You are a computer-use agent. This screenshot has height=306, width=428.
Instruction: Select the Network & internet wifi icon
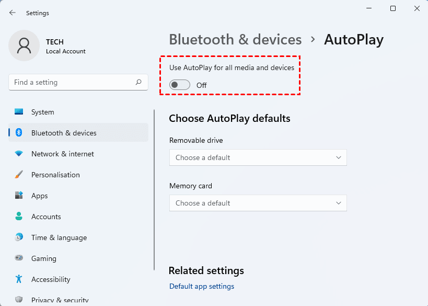(x=19, y=154)
